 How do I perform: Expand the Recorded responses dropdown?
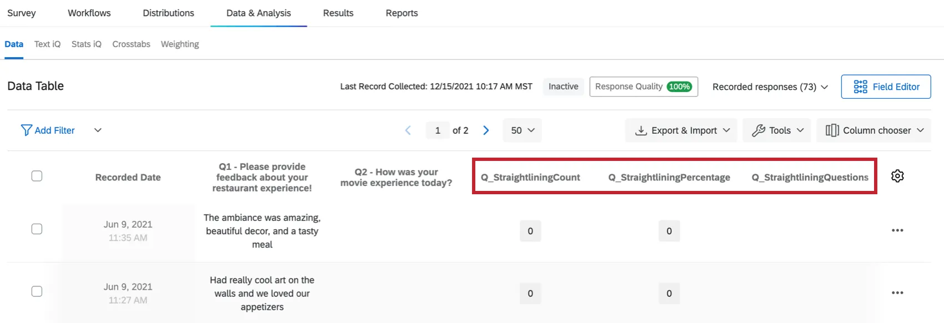point(770,87)
